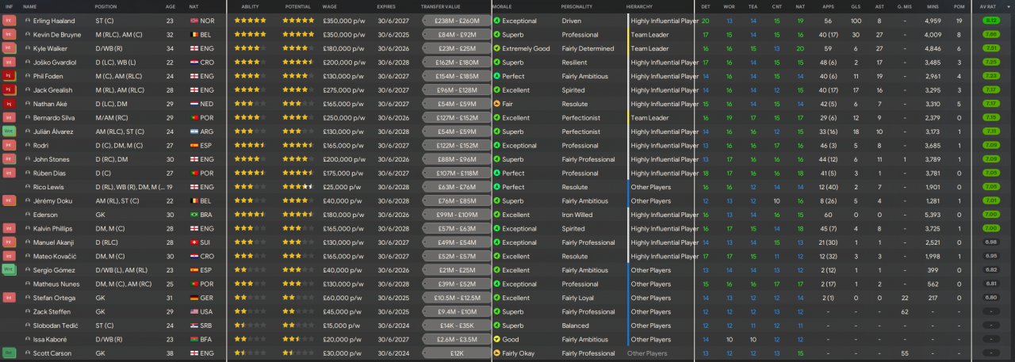Click Erling Haaland's Int status badge
The height and width of the screenshot is (362, 1015).
coord(10,21)
